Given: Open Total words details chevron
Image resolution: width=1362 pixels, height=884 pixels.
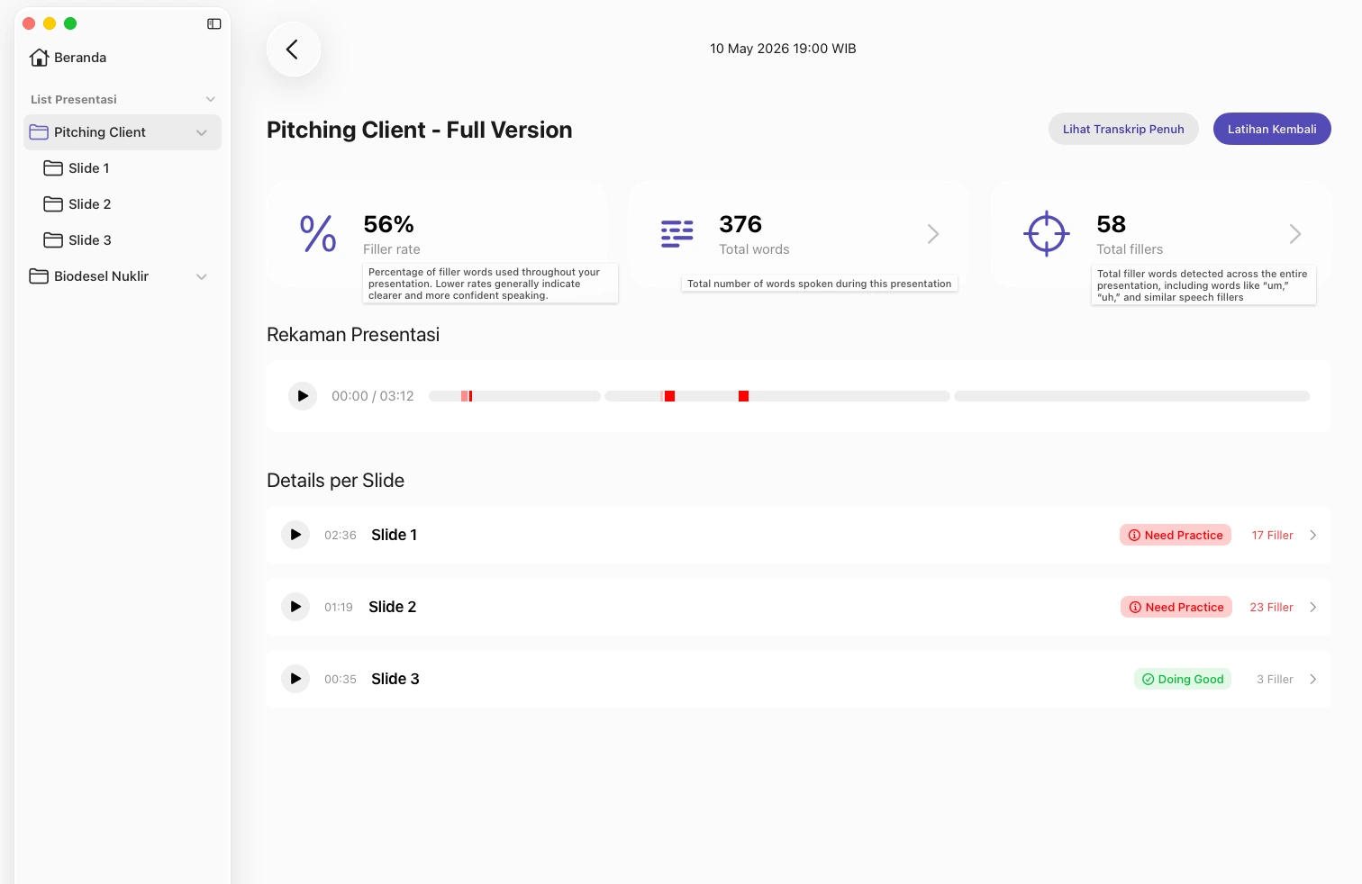Looking at the screenshot, I should tap(933, 234).
